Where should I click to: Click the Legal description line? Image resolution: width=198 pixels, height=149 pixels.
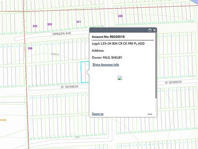[118, 43]
